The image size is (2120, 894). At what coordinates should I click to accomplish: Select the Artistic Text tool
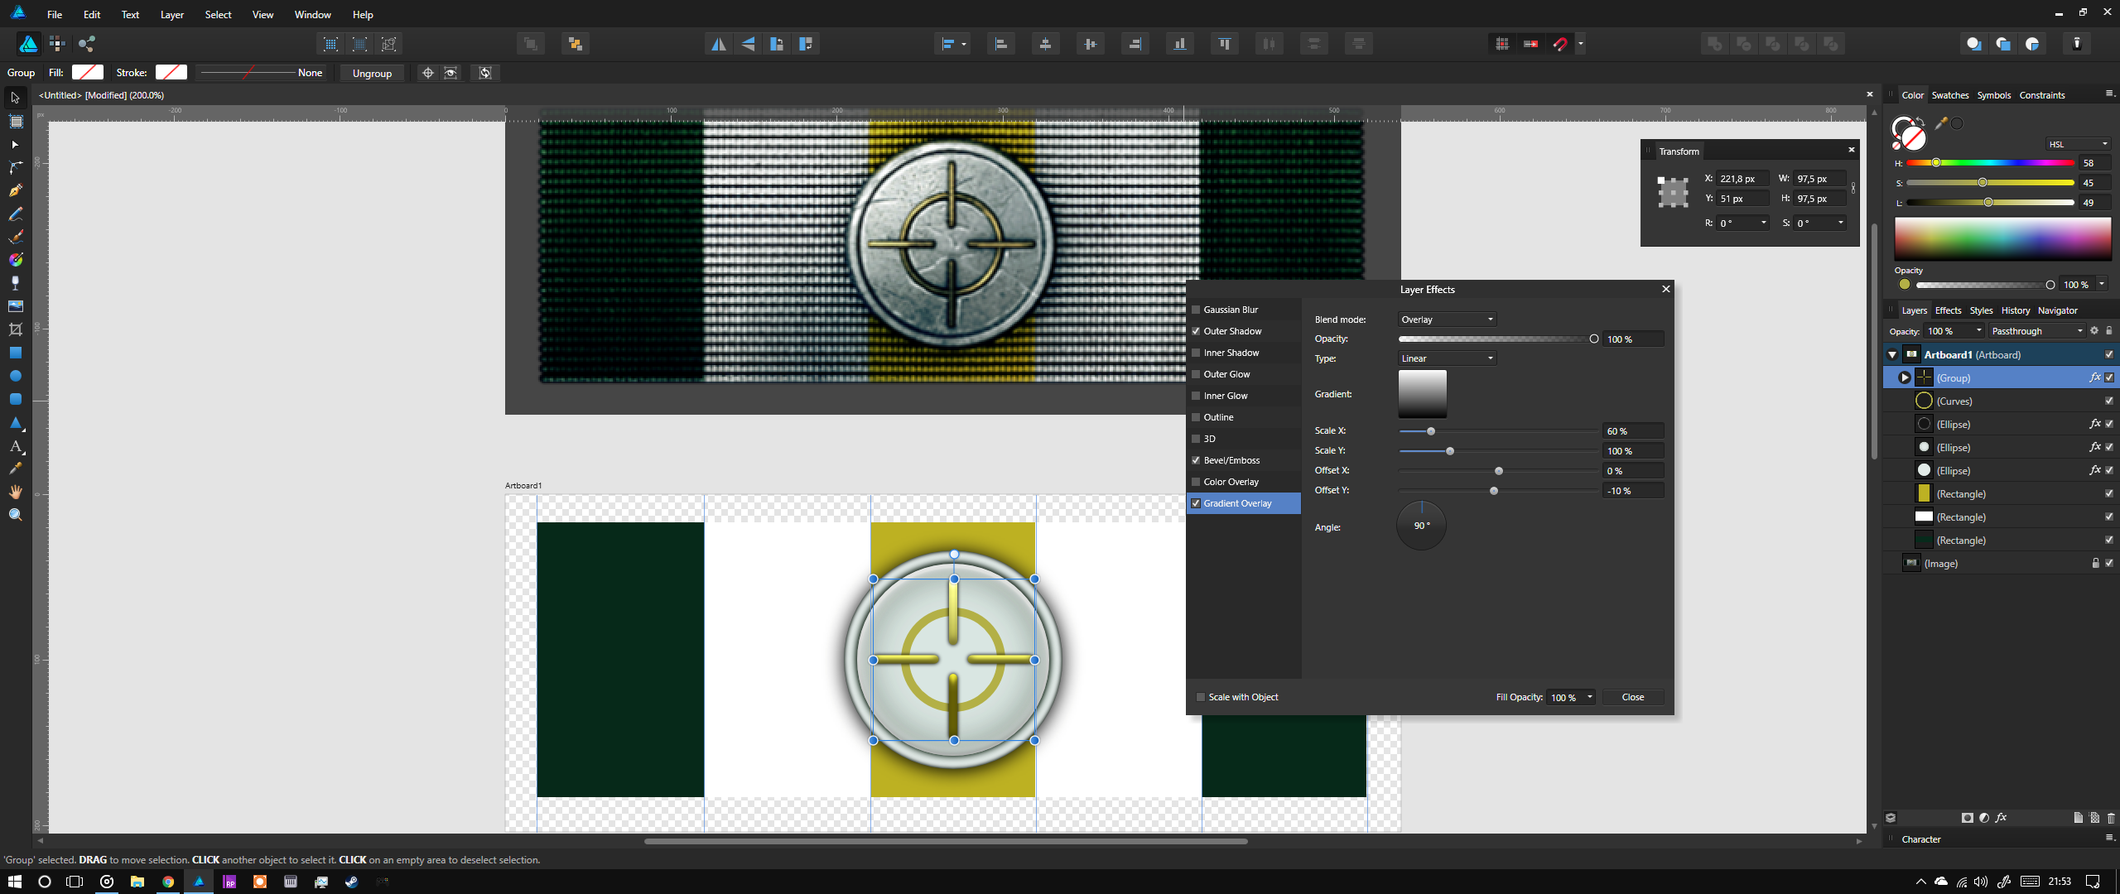(15, 446)
